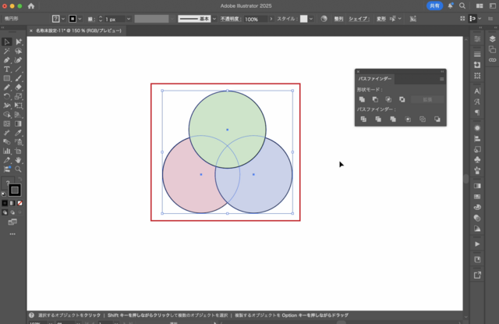Pick the Type tool

(7, 69)
